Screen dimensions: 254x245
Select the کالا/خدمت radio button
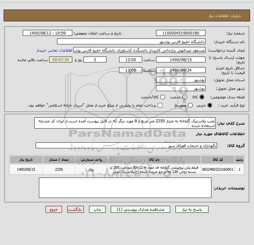coord(163,97)
